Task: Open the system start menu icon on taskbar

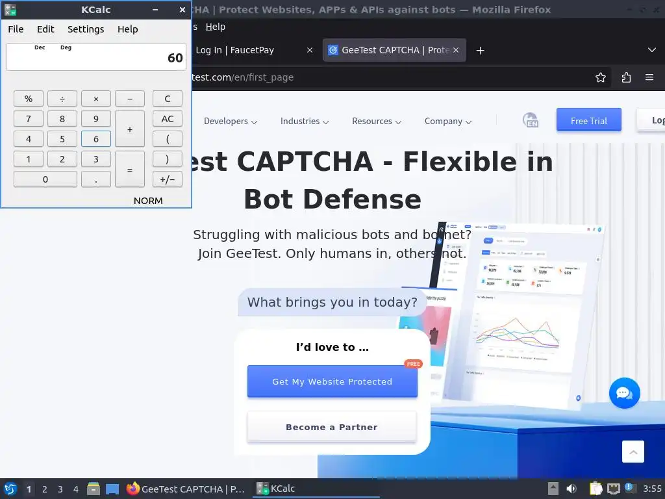Action: pos(10,489)
